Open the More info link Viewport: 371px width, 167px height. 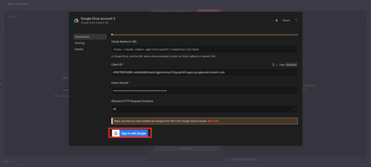213,121
